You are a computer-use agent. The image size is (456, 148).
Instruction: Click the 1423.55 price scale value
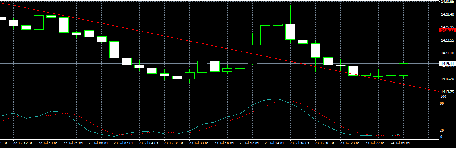(448, 40)
